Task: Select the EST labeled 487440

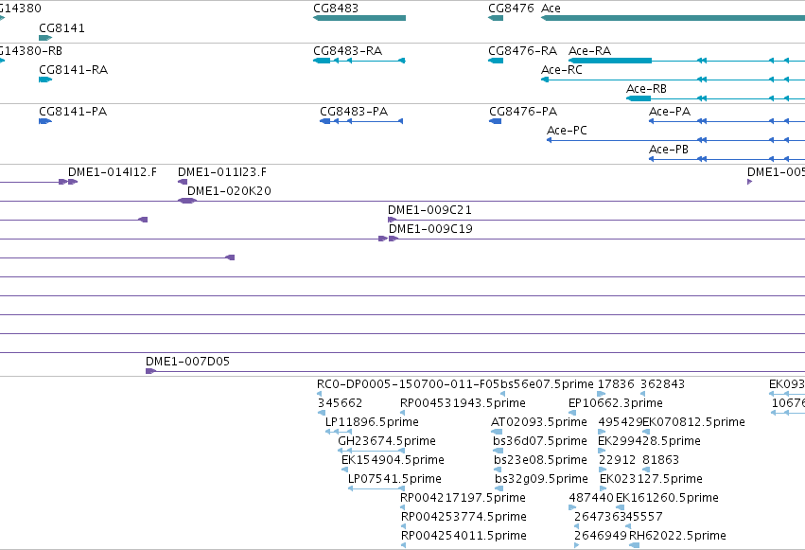Action: (591, 498)
